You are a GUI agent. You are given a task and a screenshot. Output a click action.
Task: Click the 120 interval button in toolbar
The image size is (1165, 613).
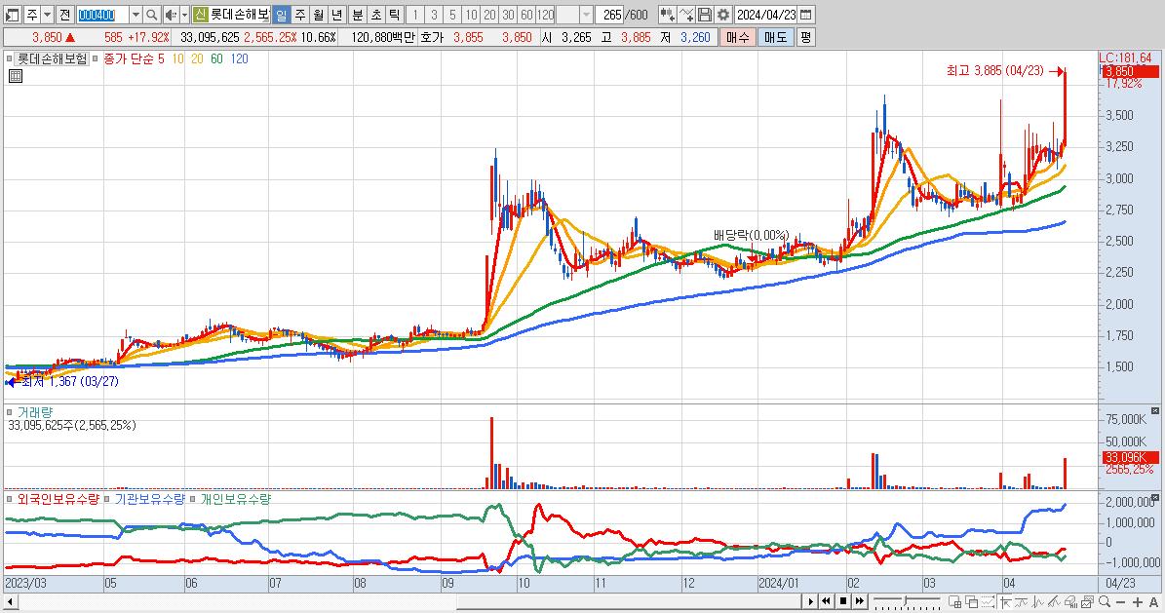(x=545, y=14)
